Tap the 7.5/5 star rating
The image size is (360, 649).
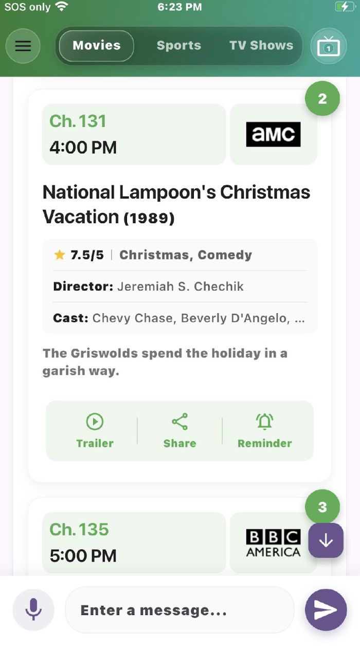click(80, 255)
